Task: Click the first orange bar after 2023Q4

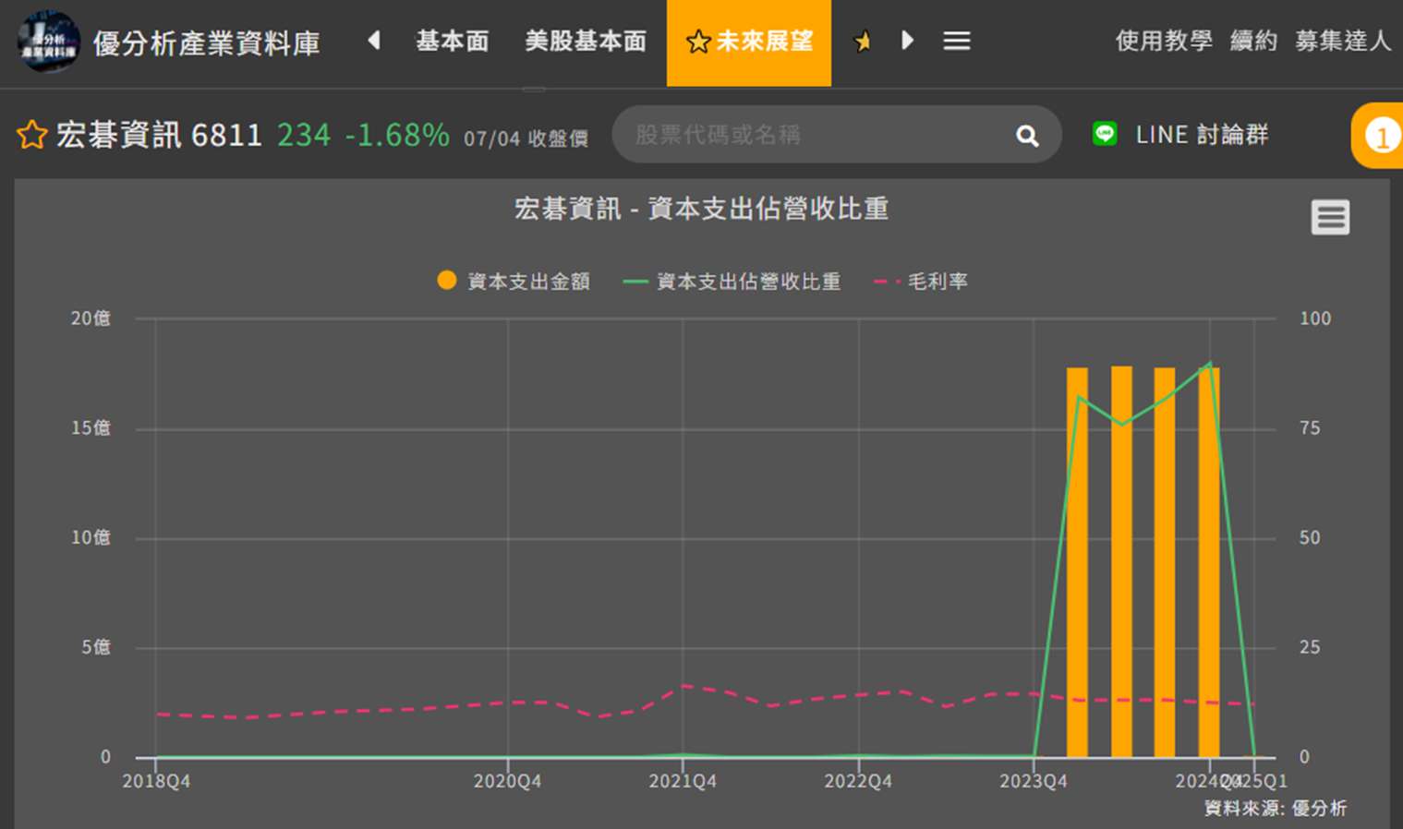Action: pos(1077,562)
